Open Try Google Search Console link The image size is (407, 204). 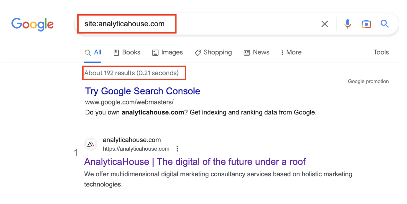pyautogui.click(x=142, y=91)
